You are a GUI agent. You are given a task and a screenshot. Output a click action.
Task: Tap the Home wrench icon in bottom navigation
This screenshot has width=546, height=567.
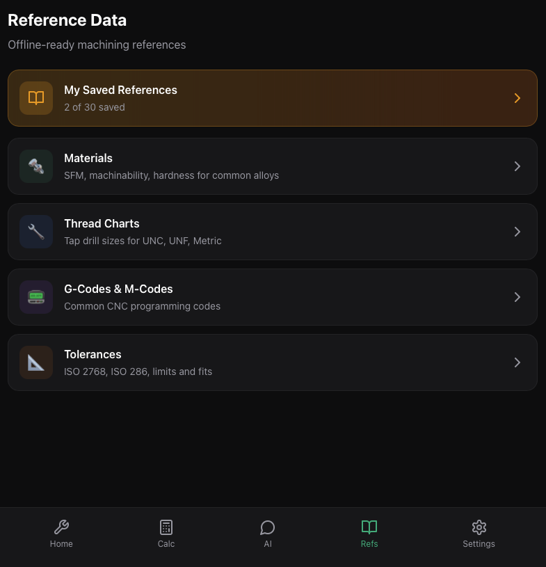pos(61,527)
